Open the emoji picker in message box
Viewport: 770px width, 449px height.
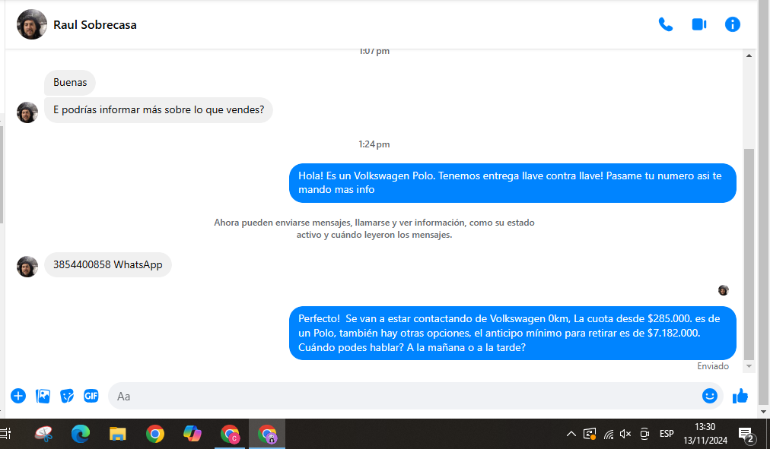click(709, 396)
